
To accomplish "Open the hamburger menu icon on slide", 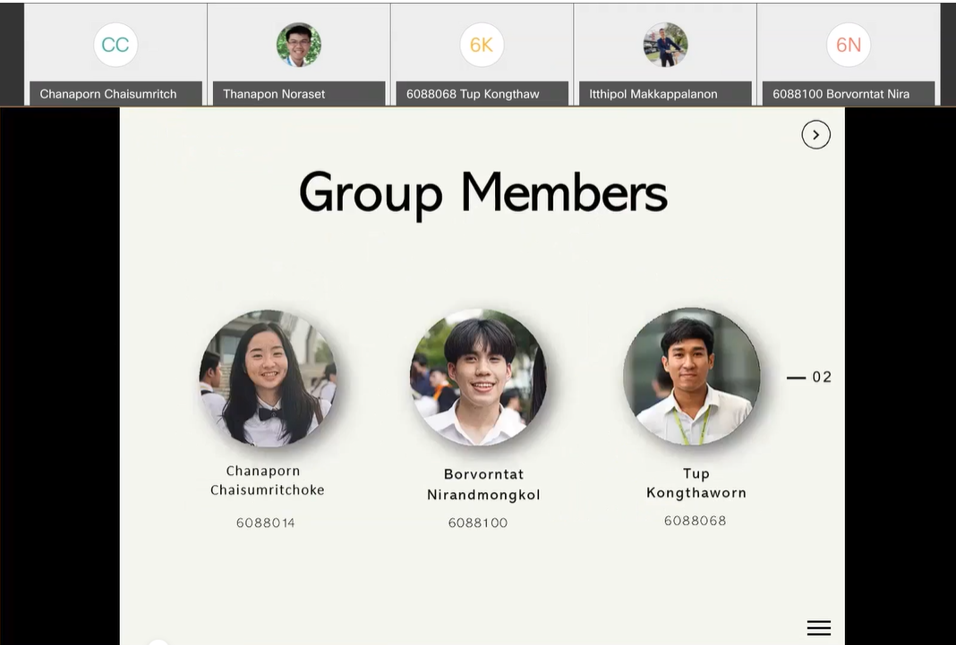I will [819, 628].
